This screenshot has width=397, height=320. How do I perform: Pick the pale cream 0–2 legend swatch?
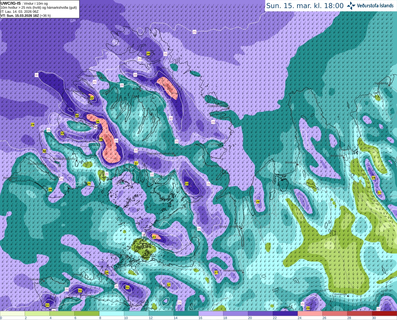[12, 313]
